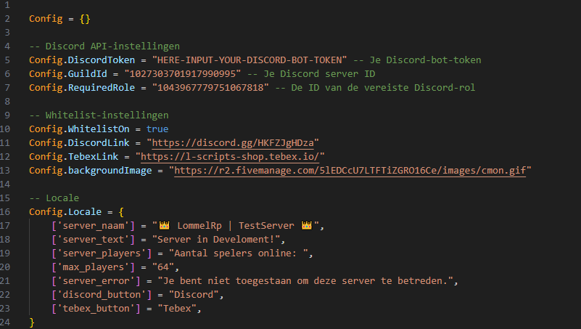Click the GuildId value 1027303701917990995

tap(182, 74)
